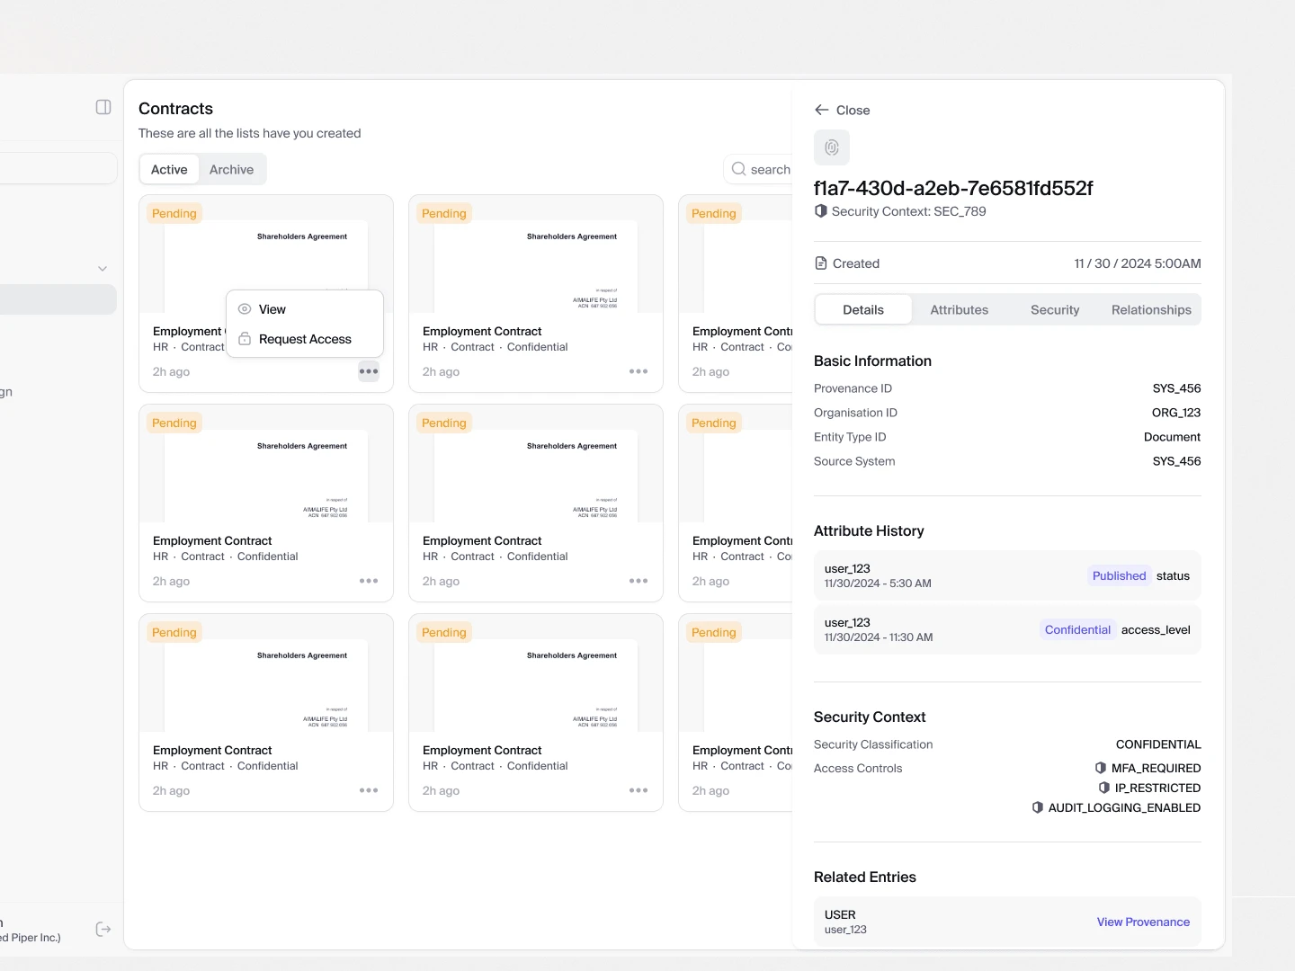Click the search magnifier icon

pos(738,169)
